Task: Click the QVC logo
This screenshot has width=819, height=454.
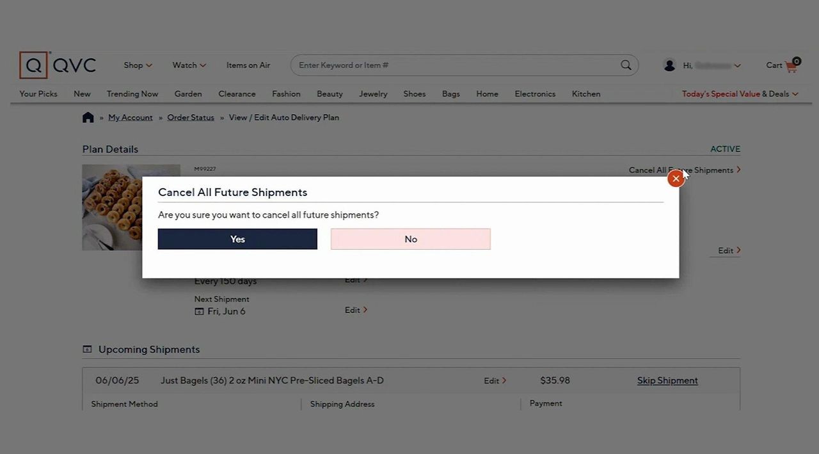Action: (58, 65)
